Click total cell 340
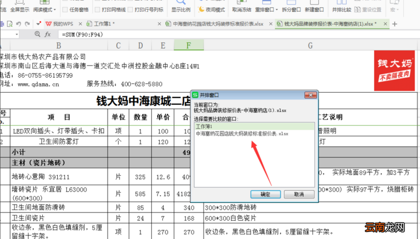Screen dimensions: 420x239 pyautogui.click(x=189, y=208)
